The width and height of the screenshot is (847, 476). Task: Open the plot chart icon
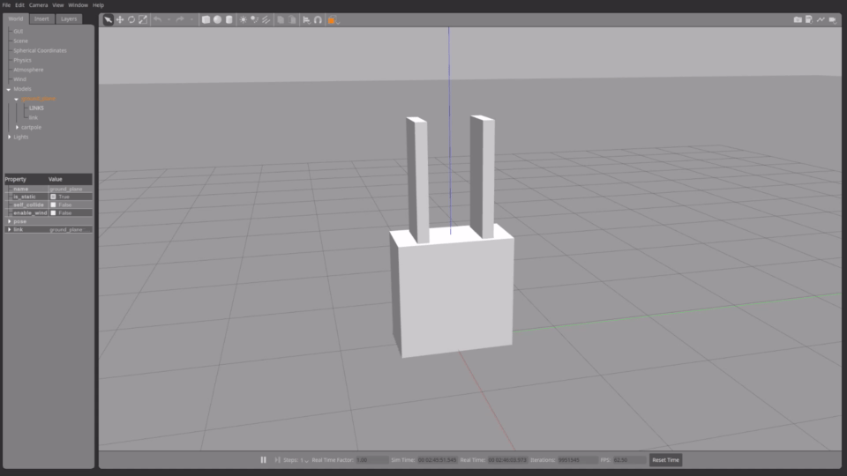click(x=821, y=19)
